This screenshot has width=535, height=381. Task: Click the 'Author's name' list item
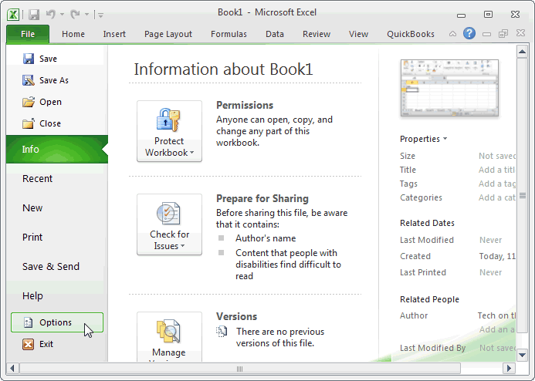[x=266, y=238]
